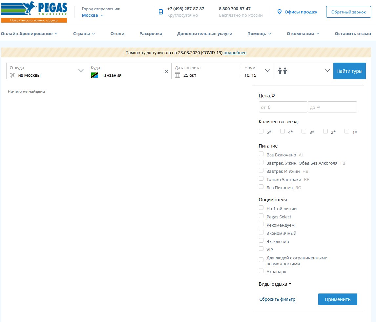Check the 2* stars checkbox
This screenshot has width=376, height=322.
click(325, 131)
